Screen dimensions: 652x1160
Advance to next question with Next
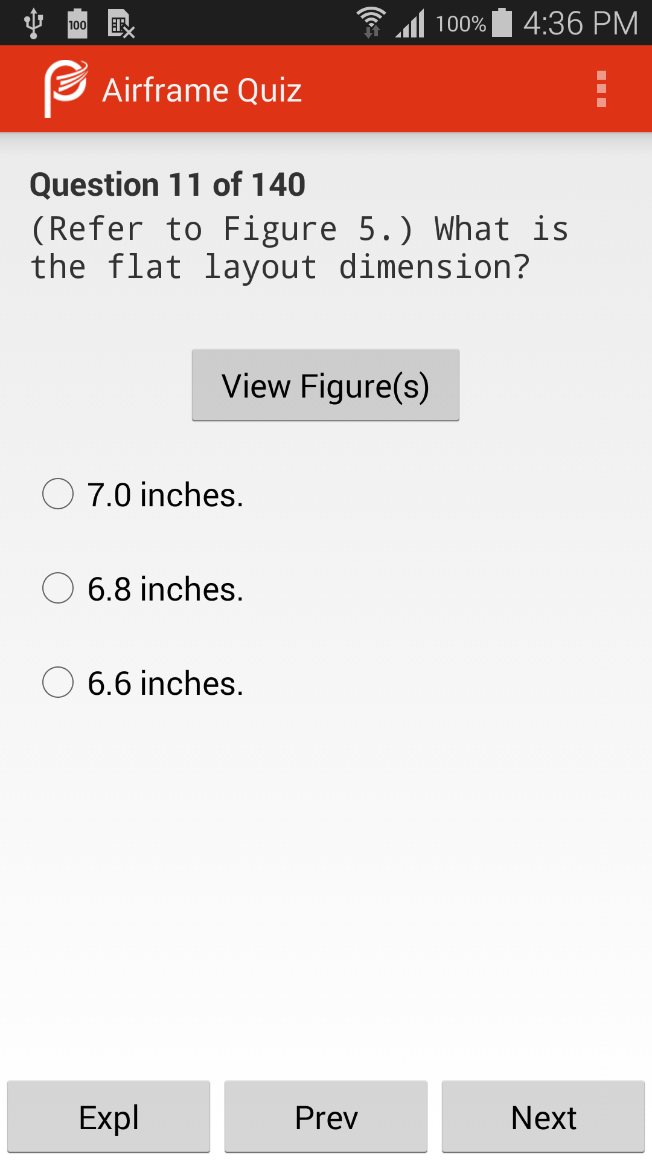coord(543,1117)
